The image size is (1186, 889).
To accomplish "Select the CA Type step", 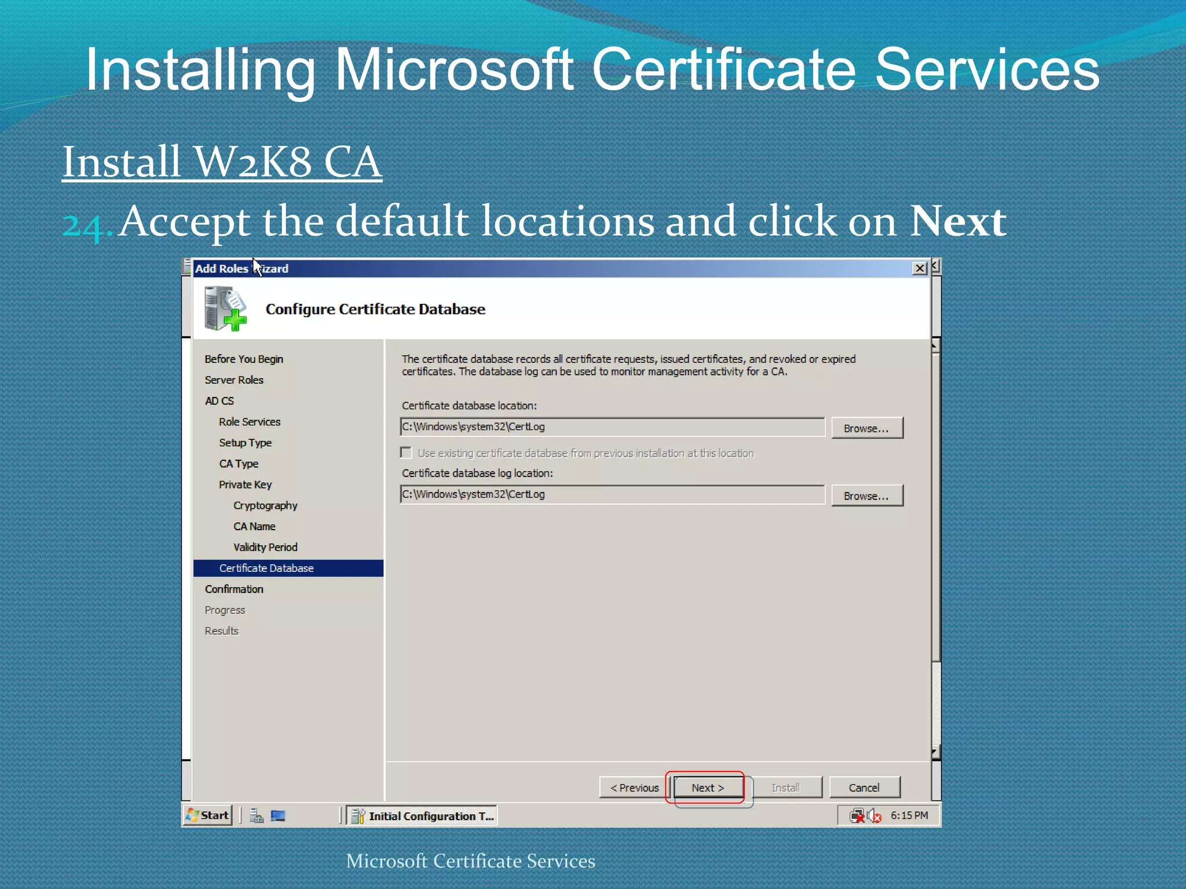I will (239, 464).
